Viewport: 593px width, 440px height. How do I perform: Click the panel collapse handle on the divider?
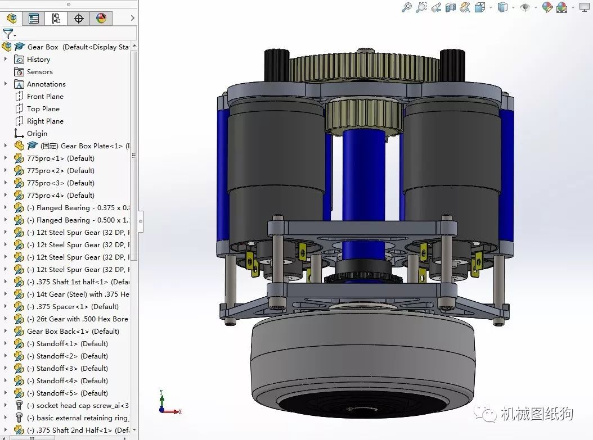[x=140, y=221]
